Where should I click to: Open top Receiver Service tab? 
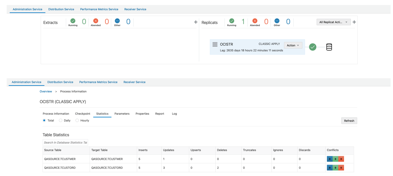[135, 9]
